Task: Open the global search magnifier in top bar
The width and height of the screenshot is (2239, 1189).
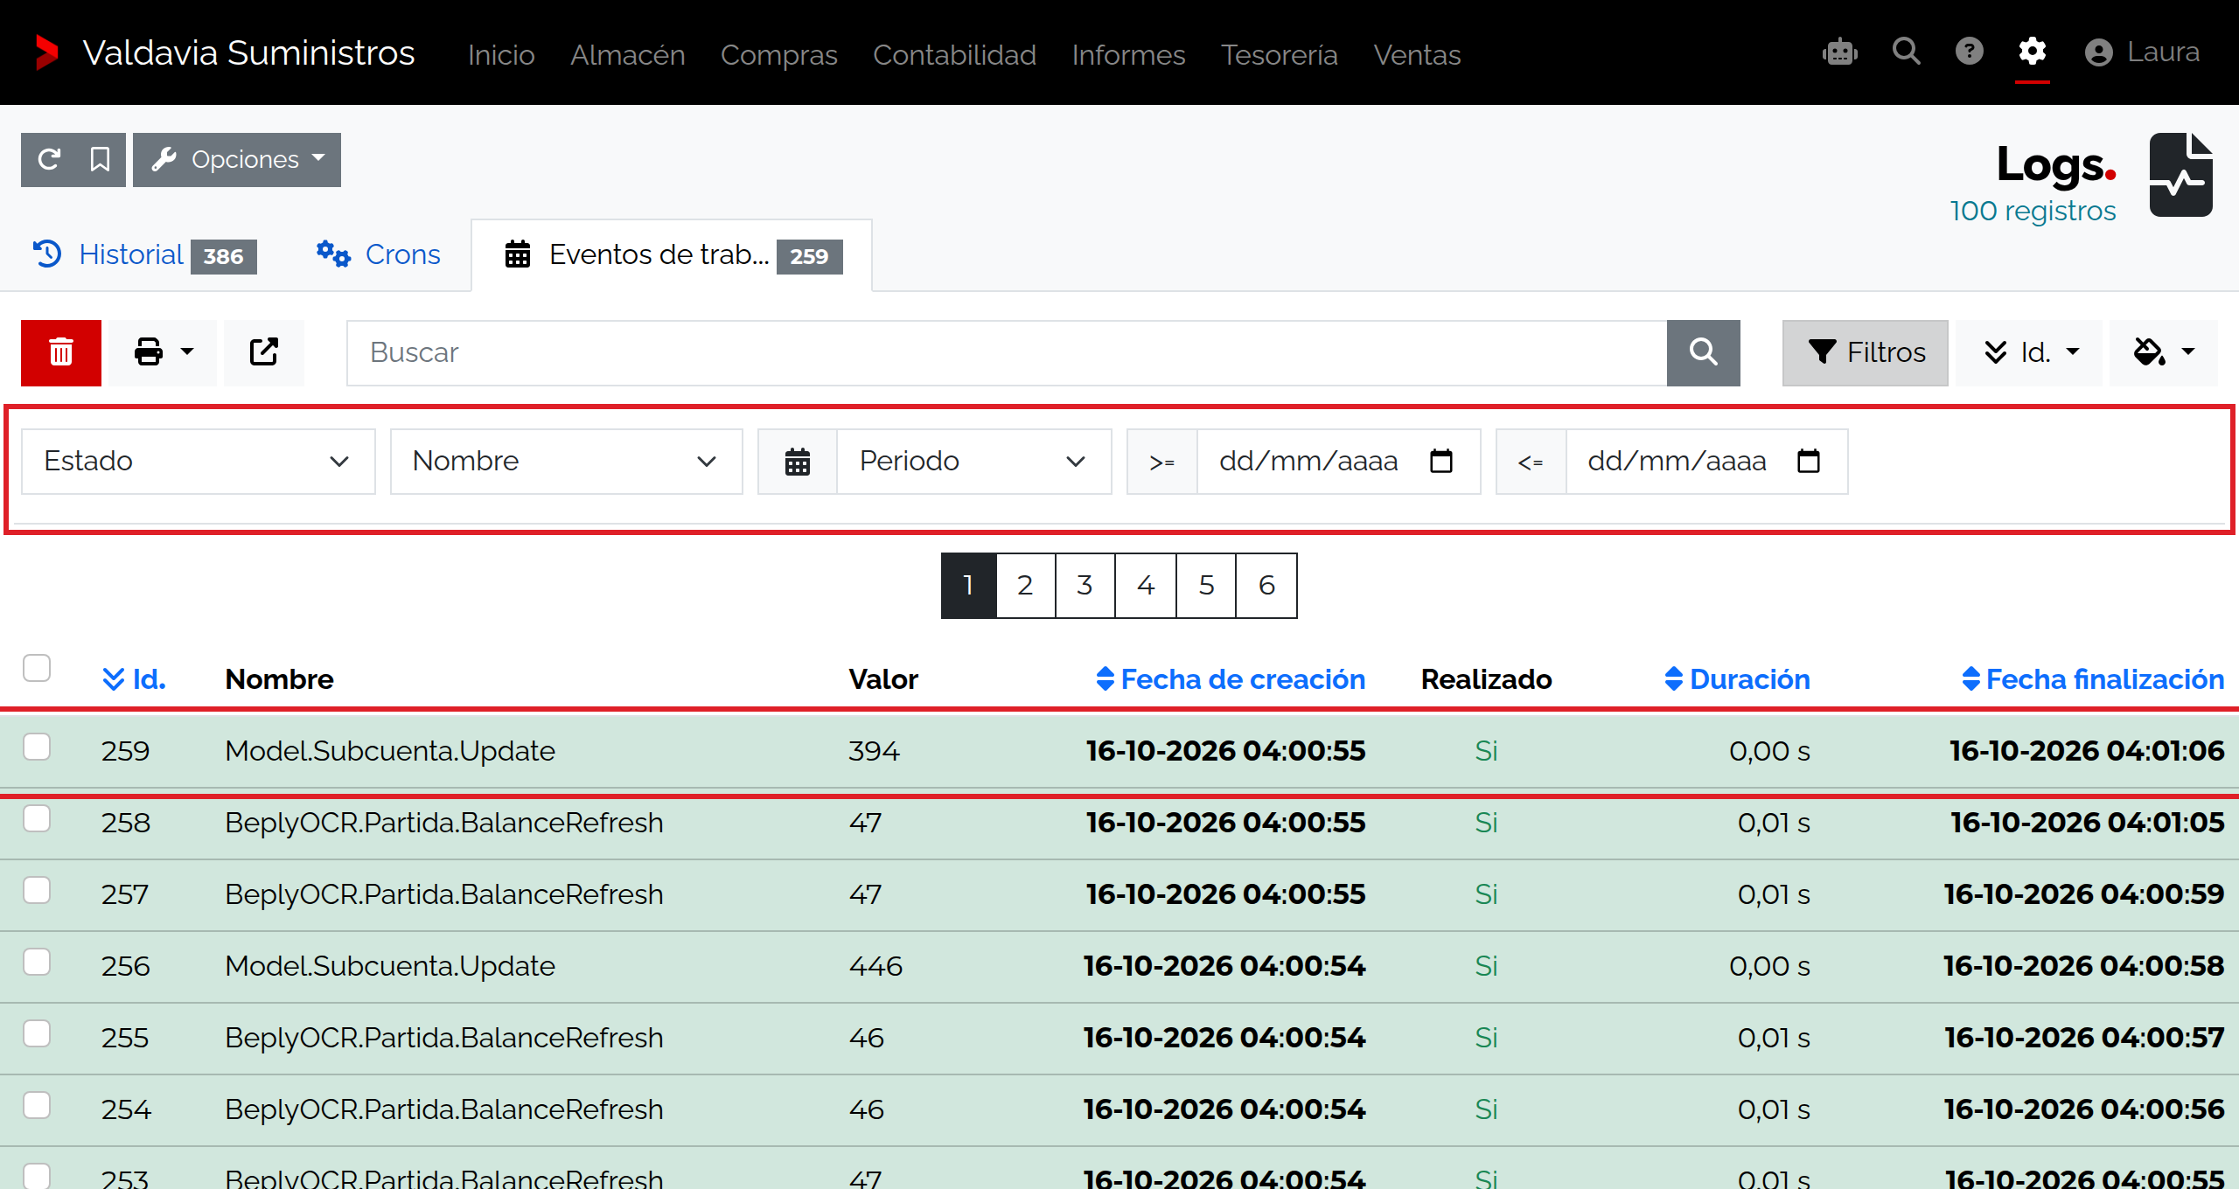Action: pos(1907,52)
